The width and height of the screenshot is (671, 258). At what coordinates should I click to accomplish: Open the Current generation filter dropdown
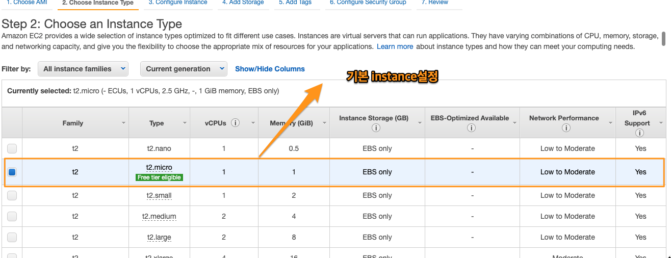[x=184, y=69]
